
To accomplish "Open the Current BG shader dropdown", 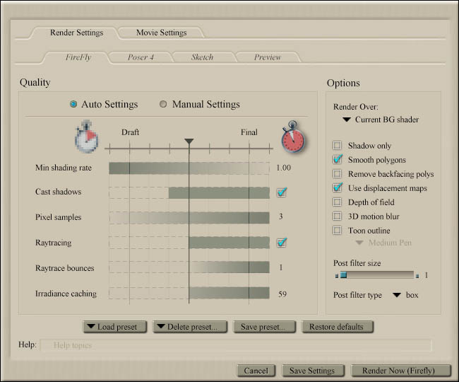I will pyautogui.click(x=381, y=120).
